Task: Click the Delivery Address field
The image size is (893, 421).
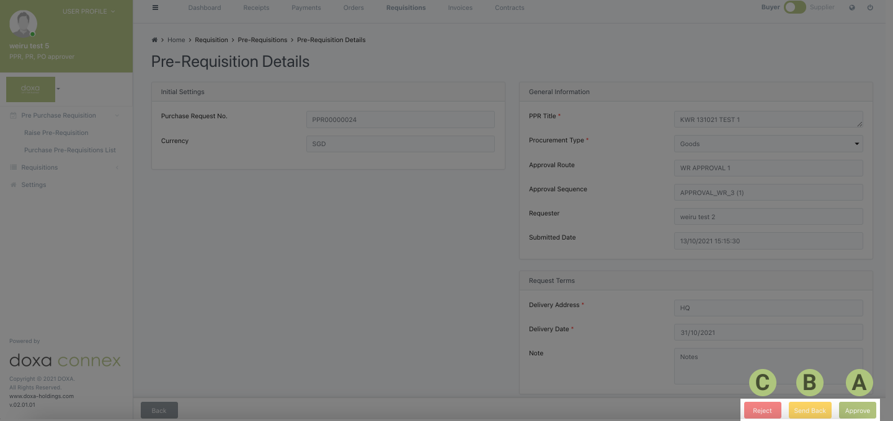Action: [768, 308]
